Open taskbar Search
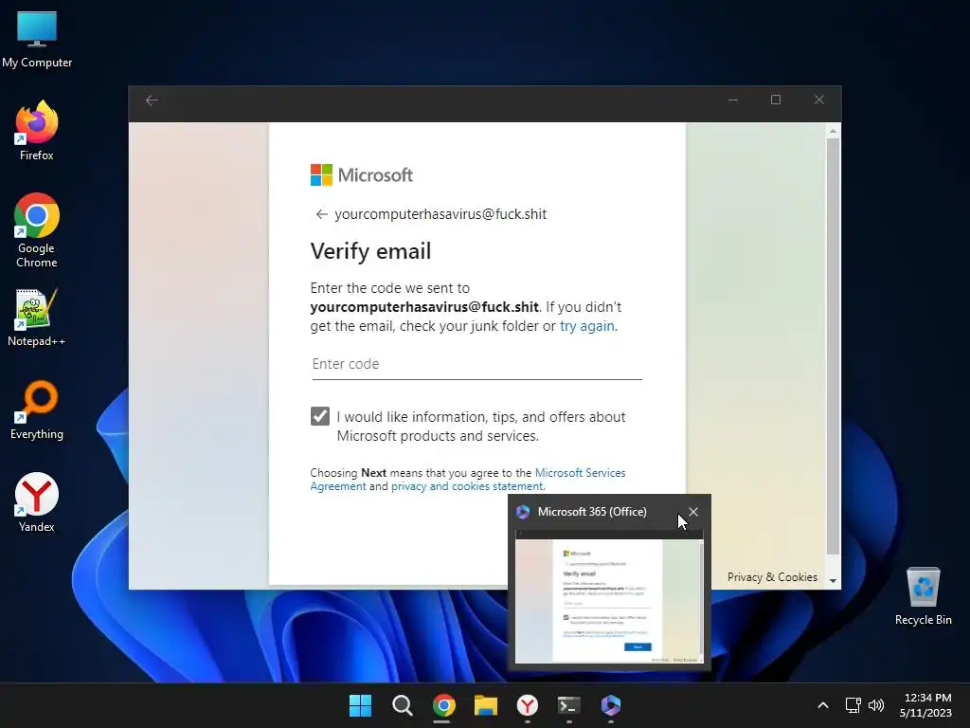Image resolution: width=970 pixels, height=728 pixels. 402,705
